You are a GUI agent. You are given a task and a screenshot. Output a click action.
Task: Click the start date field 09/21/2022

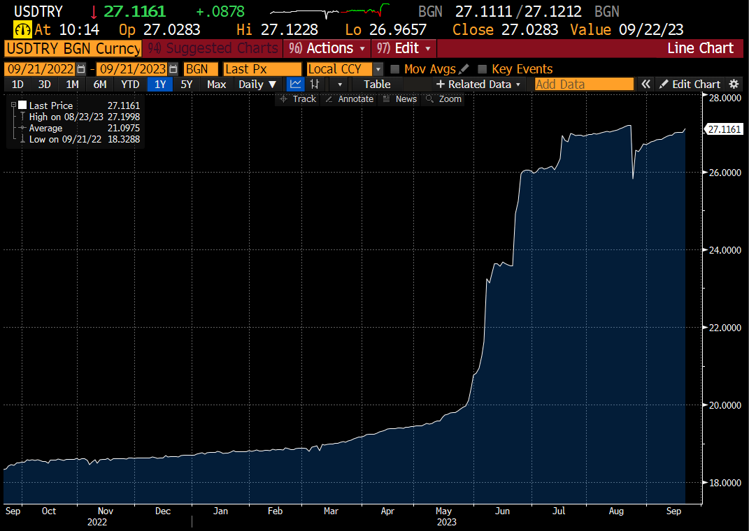click(40, 69)
